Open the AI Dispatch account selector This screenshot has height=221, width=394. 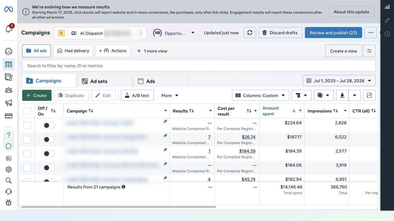100,33
